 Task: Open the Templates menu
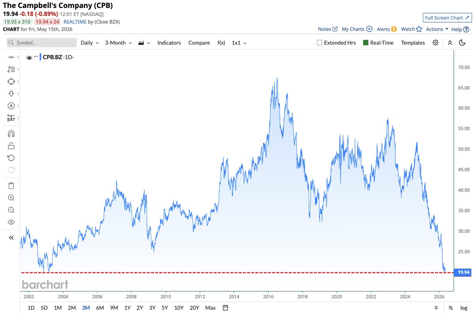click(x=413, y=43)
